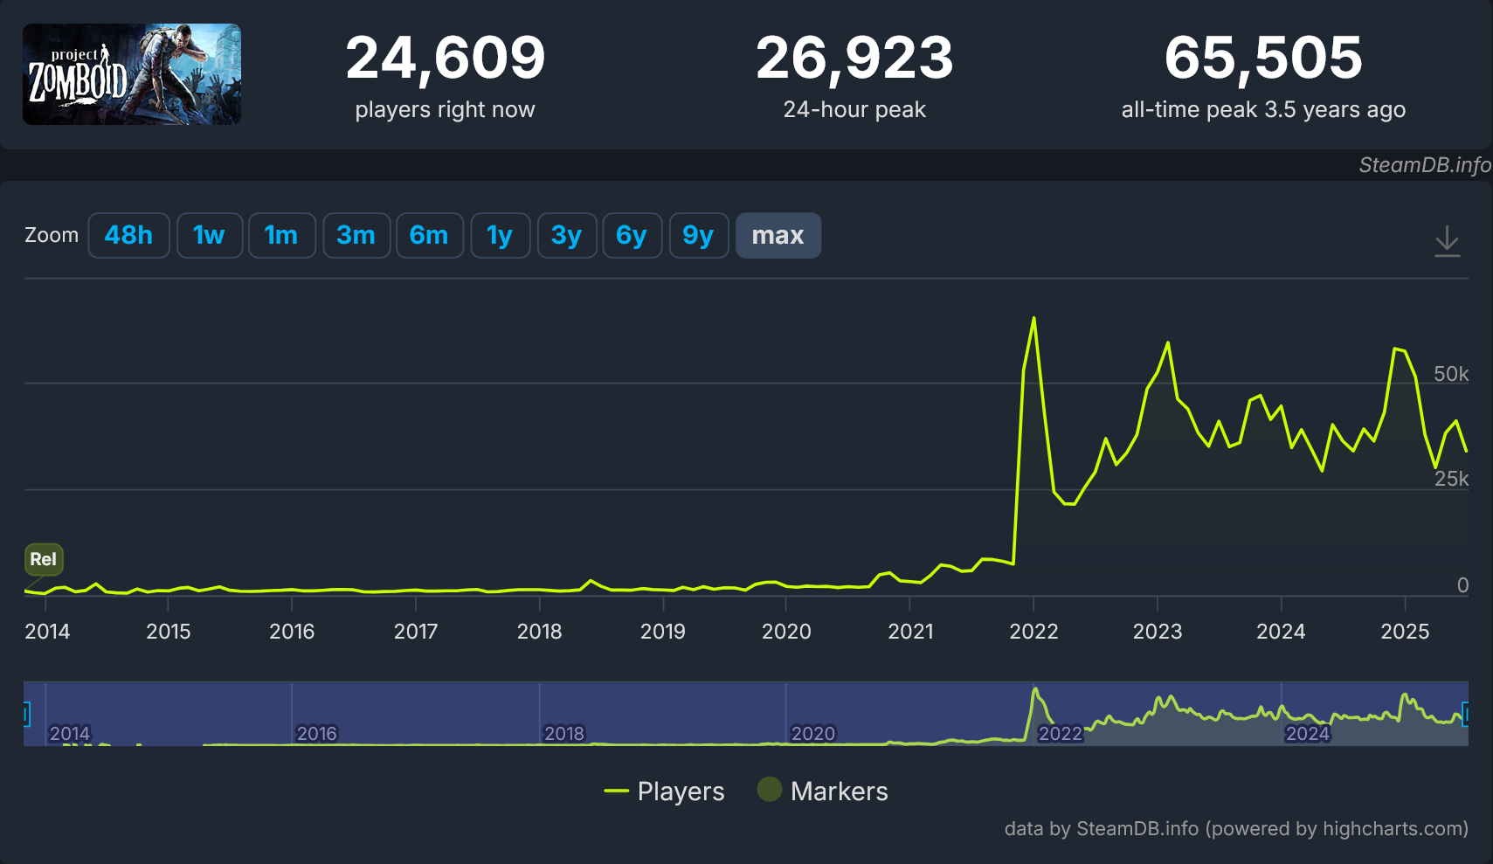
Task: Set zoom to 6m
Action: [x=429, y=235]
